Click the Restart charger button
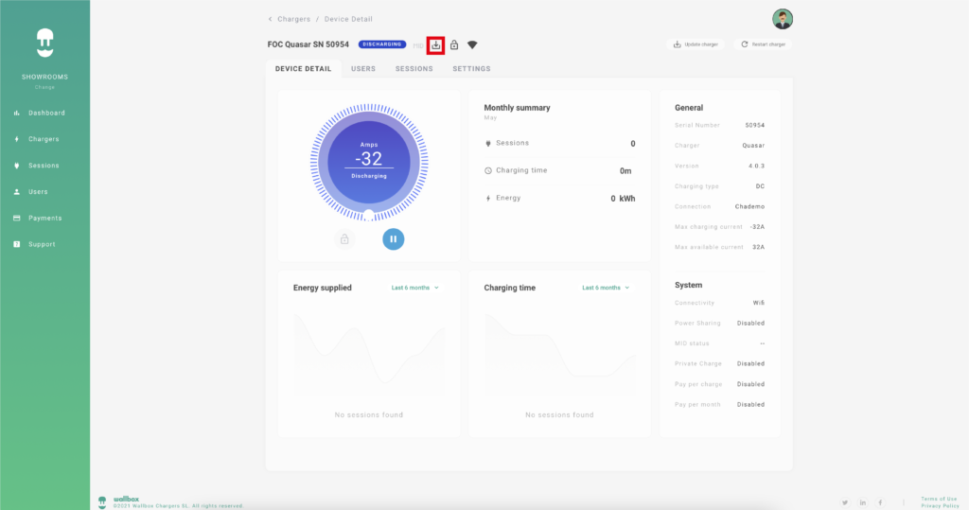Image resolution: width=969 pixels, height=510 pixels. click(x=763, y=44)
